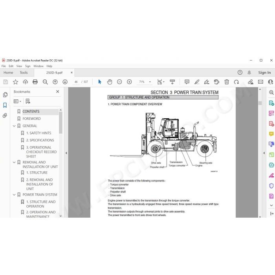Viewport: 275px width, 275px height.
Task: Open page thumbnails panel
Action: pyautogui.click(x=5, y=95)
